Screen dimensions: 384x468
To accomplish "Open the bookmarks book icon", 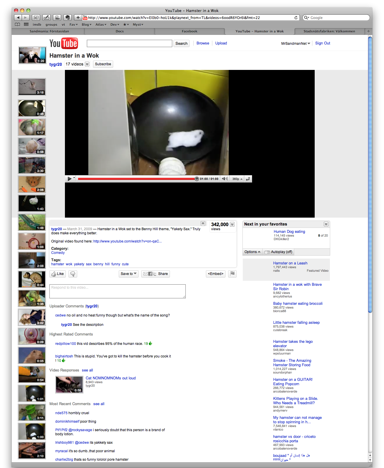I will point(18,25).
